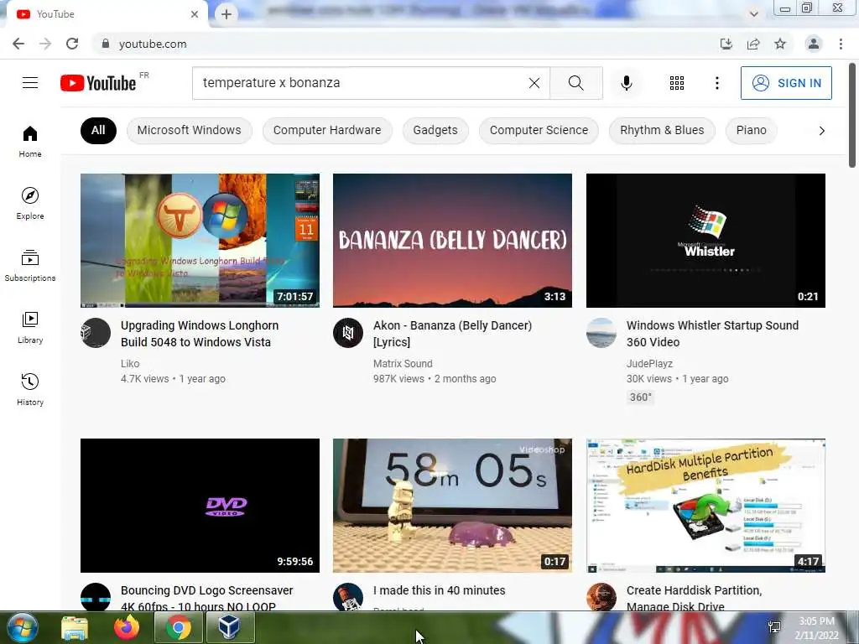Visit Matrix Sound channel name

403,364
